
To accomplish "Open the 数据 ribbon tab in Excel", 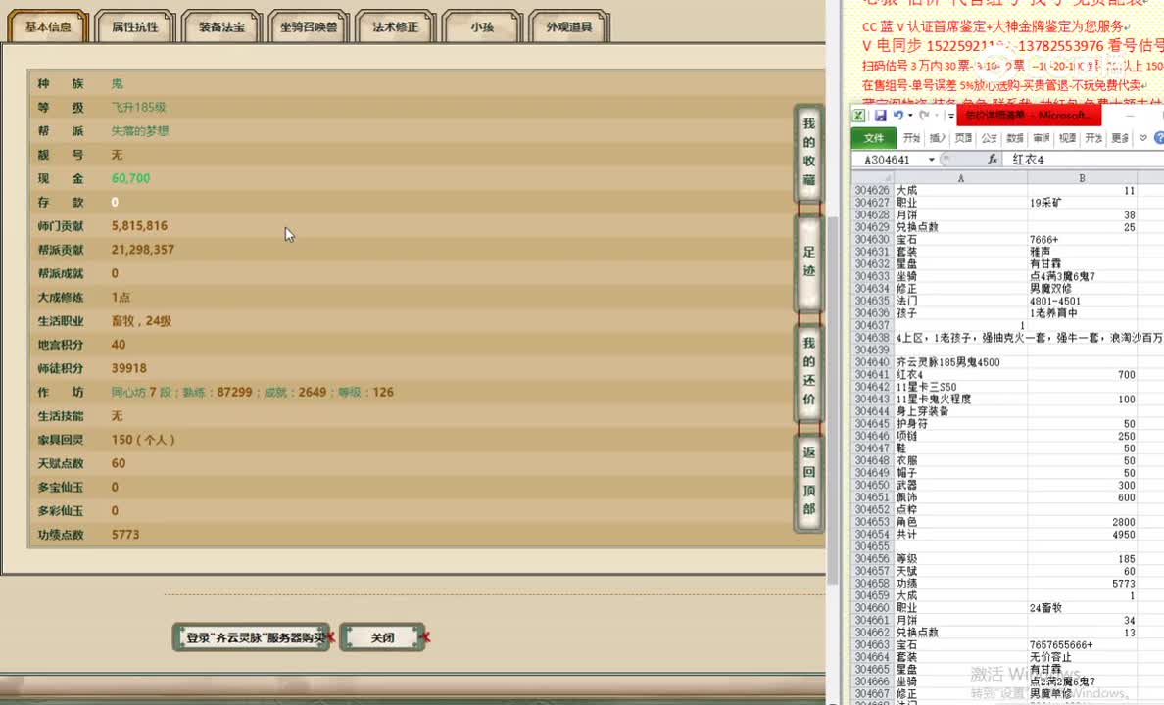I will click(x=1016, y=139).
